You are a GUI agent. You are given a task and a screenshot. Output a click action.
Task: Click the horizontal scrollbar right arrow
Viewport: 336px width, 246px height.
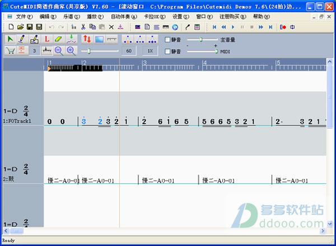(x=323, y=230)
